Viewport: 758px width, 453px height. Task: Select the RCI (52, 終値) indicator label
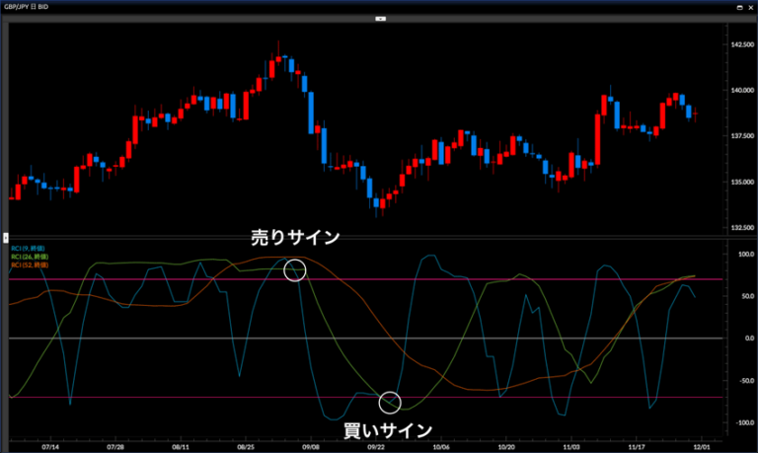(31, 265)
